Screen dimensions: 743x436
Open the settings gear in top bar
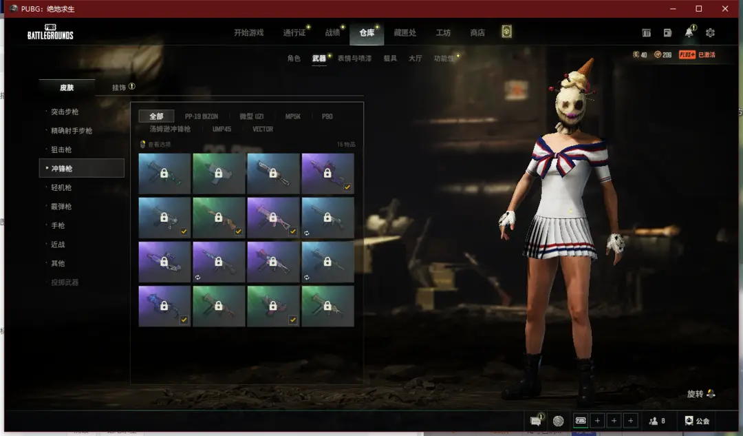[x=710, y=33]
